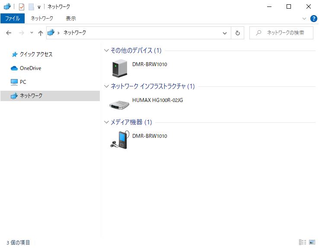
Task: Open the ファイル menu
Action: pos(13,19)
